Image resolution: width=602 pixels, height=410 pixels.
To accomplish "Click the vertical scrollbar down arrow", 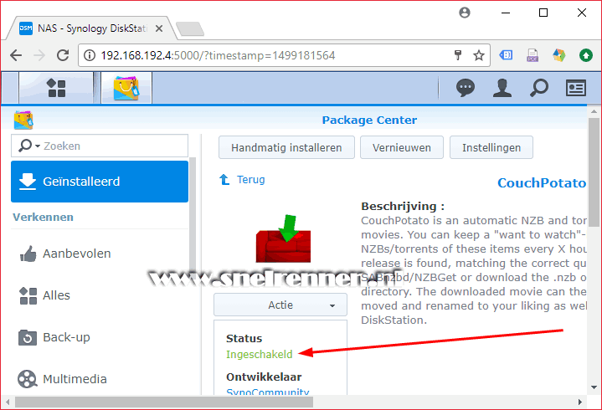I will tap(594, 387).
